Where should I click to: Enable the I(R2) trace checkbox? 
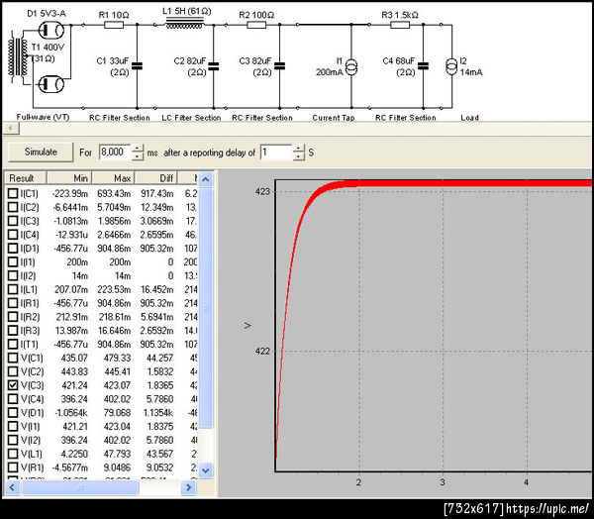(x=13, y=317)
